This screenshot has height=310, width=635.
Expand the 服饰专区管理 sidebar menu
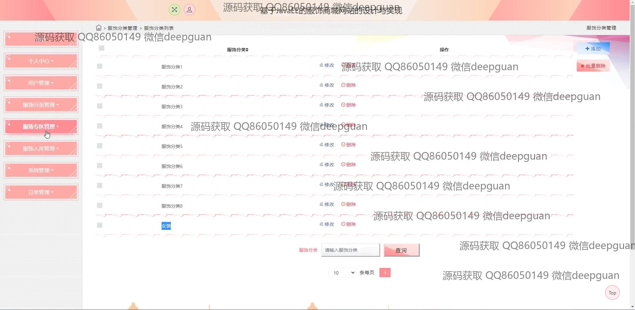41,127
